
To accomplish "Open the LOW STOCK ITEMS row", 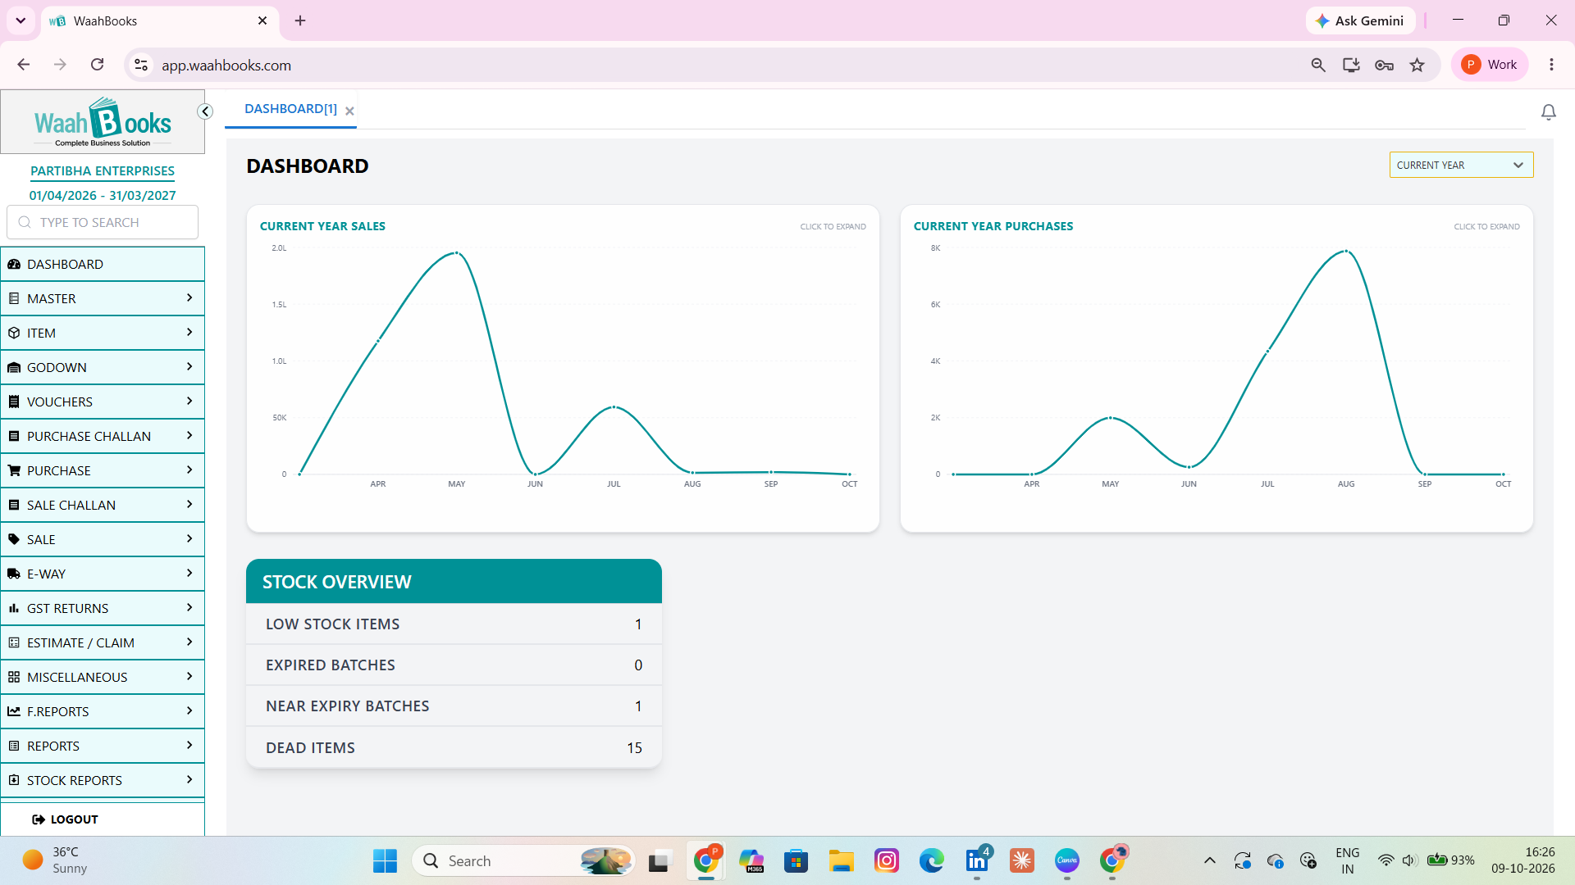I will click(454, 624).
